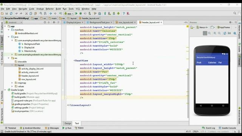Close header_layout.xml tab
The width and height of the screenshot is (242, 136).
[x=161, y=22]
